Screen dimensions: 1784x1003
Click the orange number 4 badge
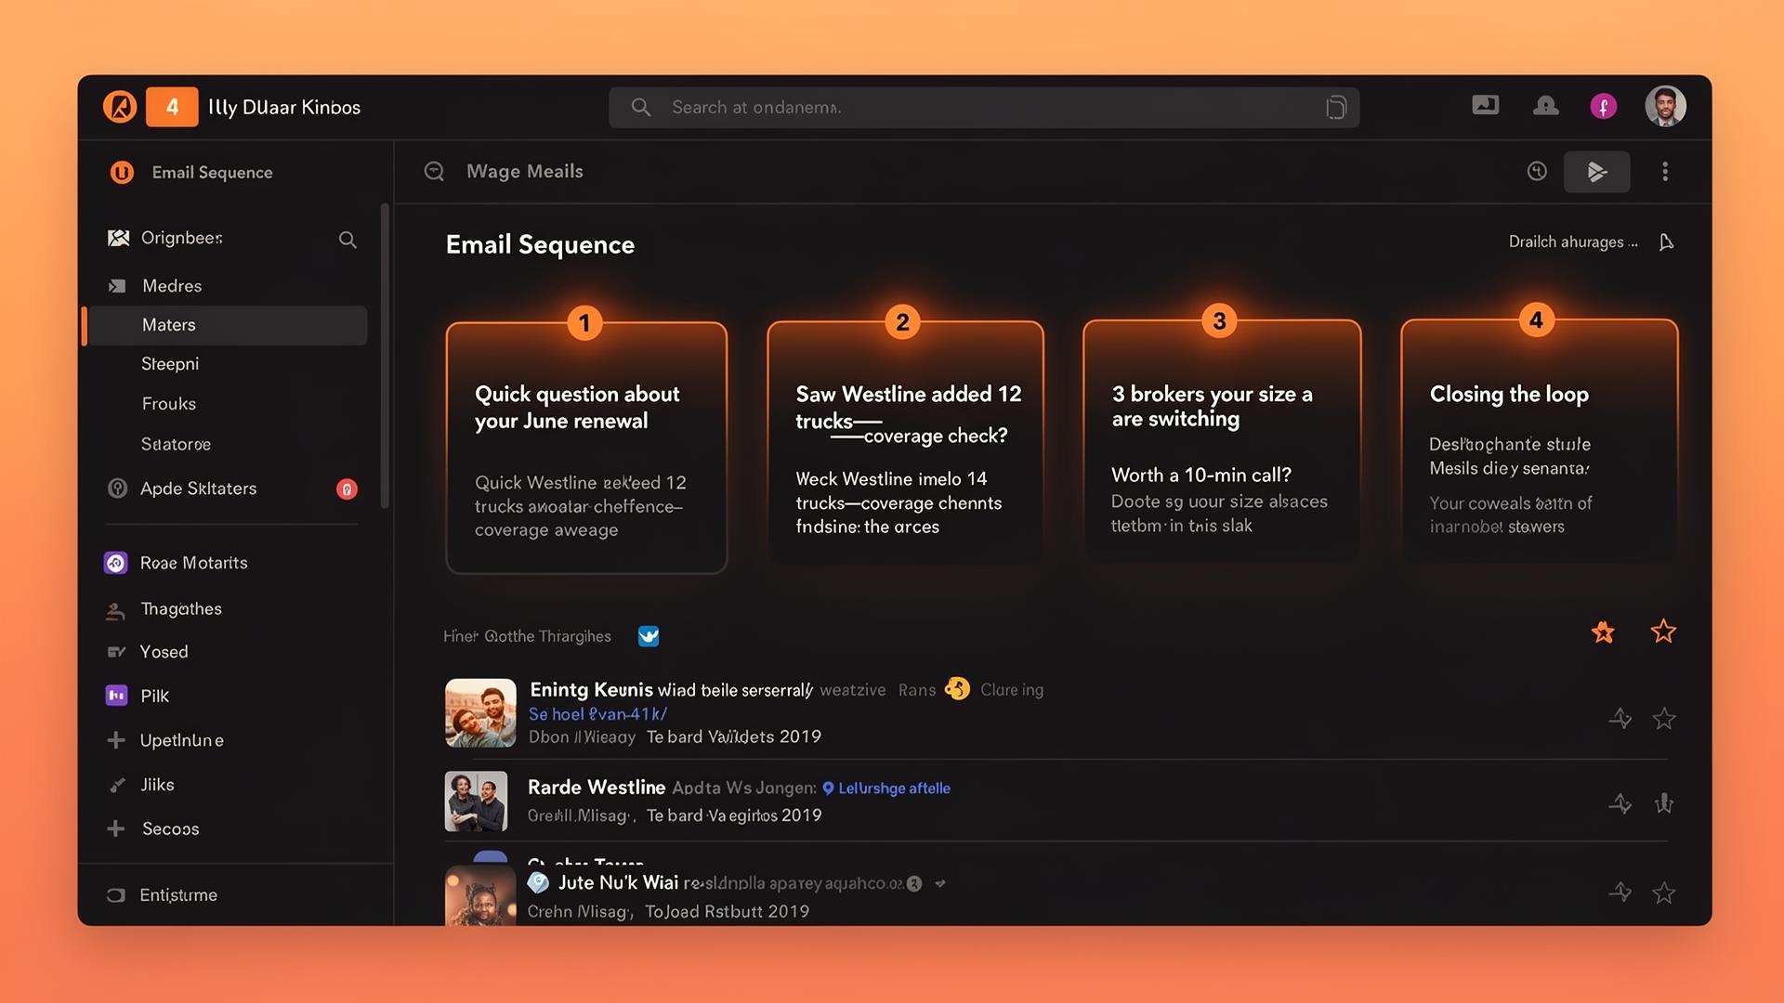[x=172, y=107]
